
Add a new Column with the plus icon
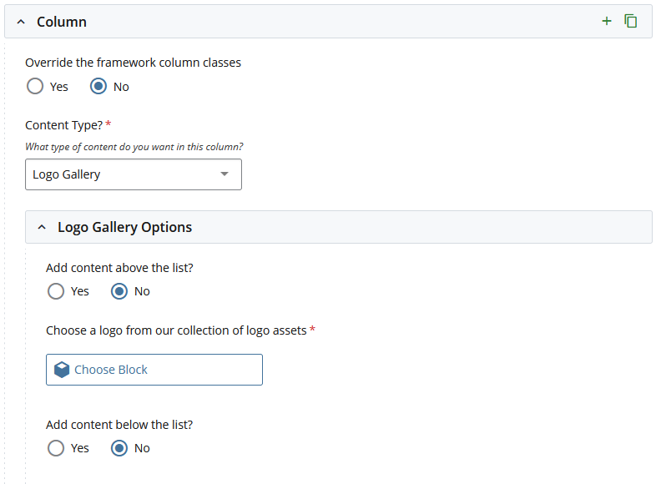point(607,21)
